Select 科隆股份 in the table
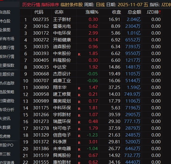 pos(62,60)
